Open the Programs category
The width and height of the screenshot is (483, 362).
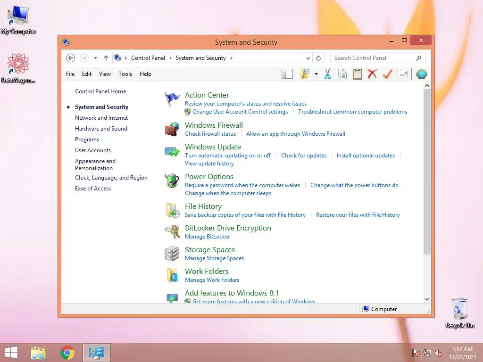click(87, 140)
